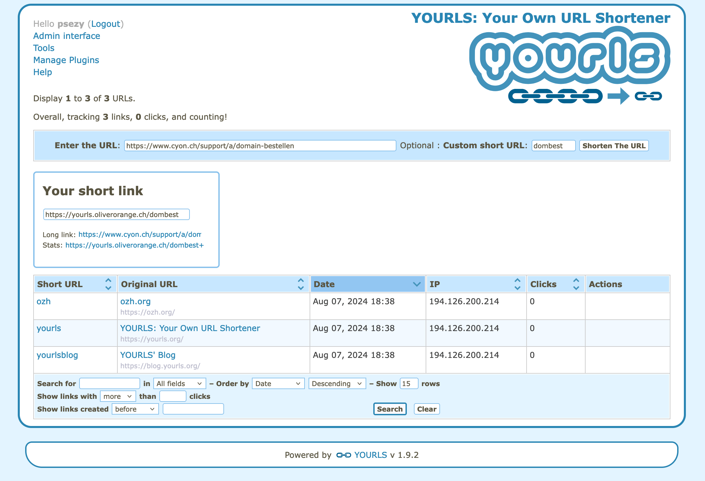Image resolution: width=705 pixels, height=481 pixels.
Task: Click the chain link icon in footer
Action: click(x=343, y=455)
